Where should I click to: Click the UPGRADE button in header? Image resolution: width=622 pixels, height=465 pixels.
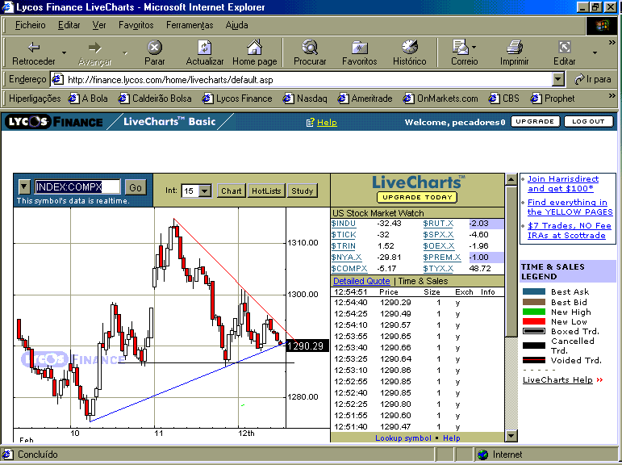click(535, 122)
